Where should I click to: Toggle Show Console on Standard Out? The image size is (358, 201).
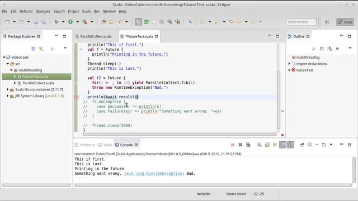tap(282, 145)
